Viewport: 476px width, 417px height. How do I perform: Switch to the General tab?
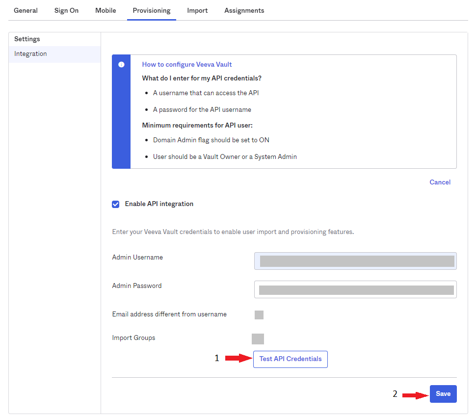(26, 10)
